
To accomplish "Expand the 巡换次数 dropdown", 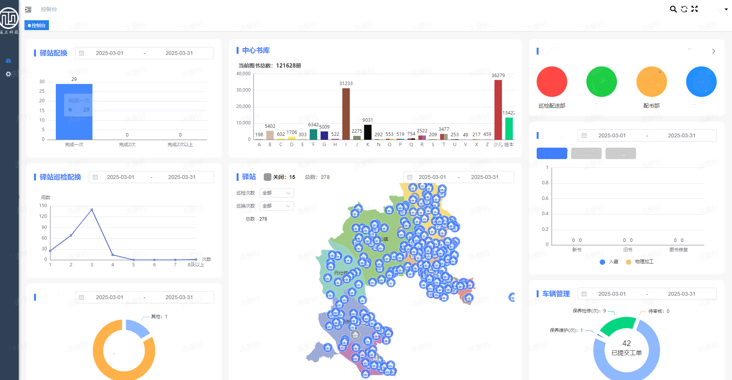I will [276, 206].
